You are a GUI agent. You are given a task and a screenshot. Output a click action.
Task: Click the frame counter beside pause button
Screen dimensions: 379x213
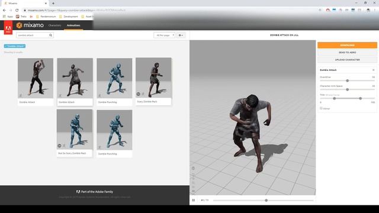click(204, 200)
